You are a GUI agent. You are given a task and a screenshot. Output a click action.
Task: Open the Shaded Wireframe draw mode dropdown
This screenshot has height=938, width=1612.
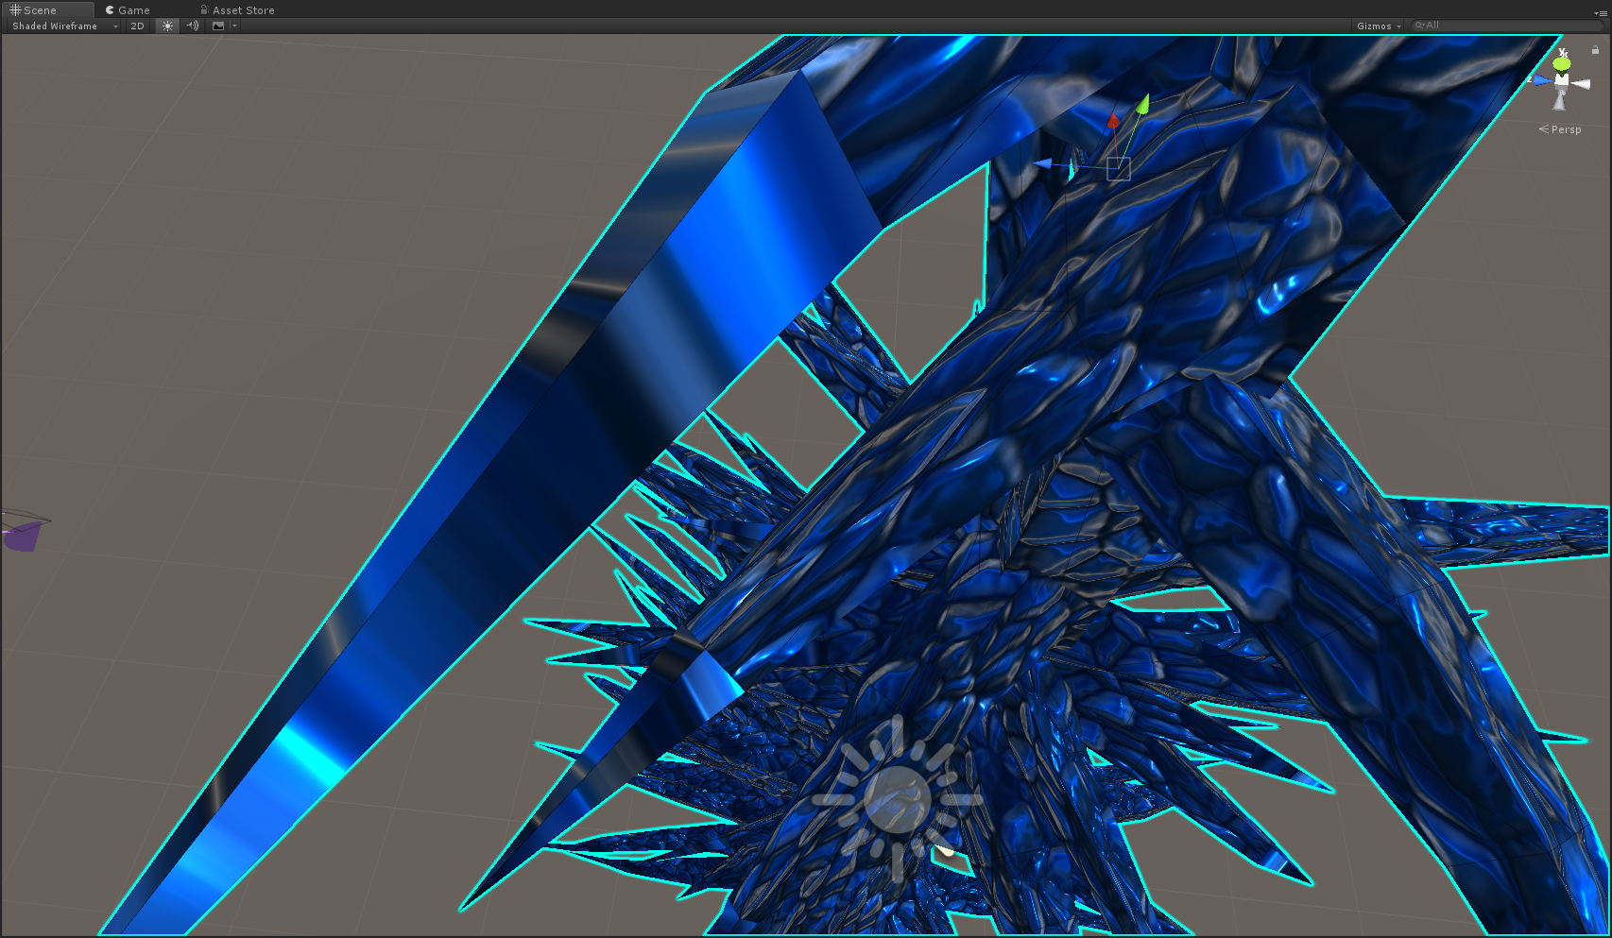point(64,26)
